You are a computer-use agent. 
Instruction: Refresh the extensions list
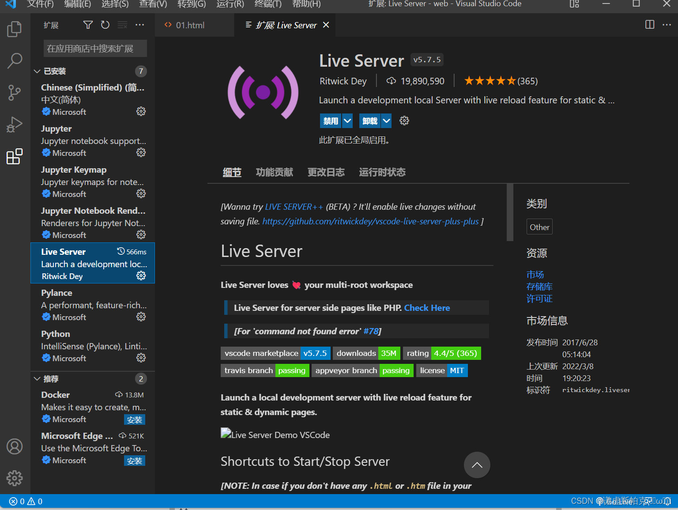click(105, 25)
